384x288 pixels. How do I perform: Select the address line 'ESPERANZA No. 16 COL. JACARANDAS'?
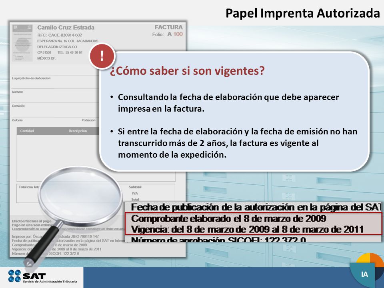[68, 41]
